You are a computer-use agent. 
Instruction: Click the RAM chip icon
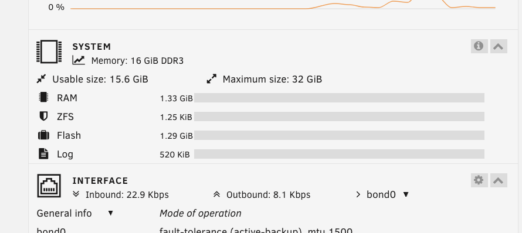point(43,97)
